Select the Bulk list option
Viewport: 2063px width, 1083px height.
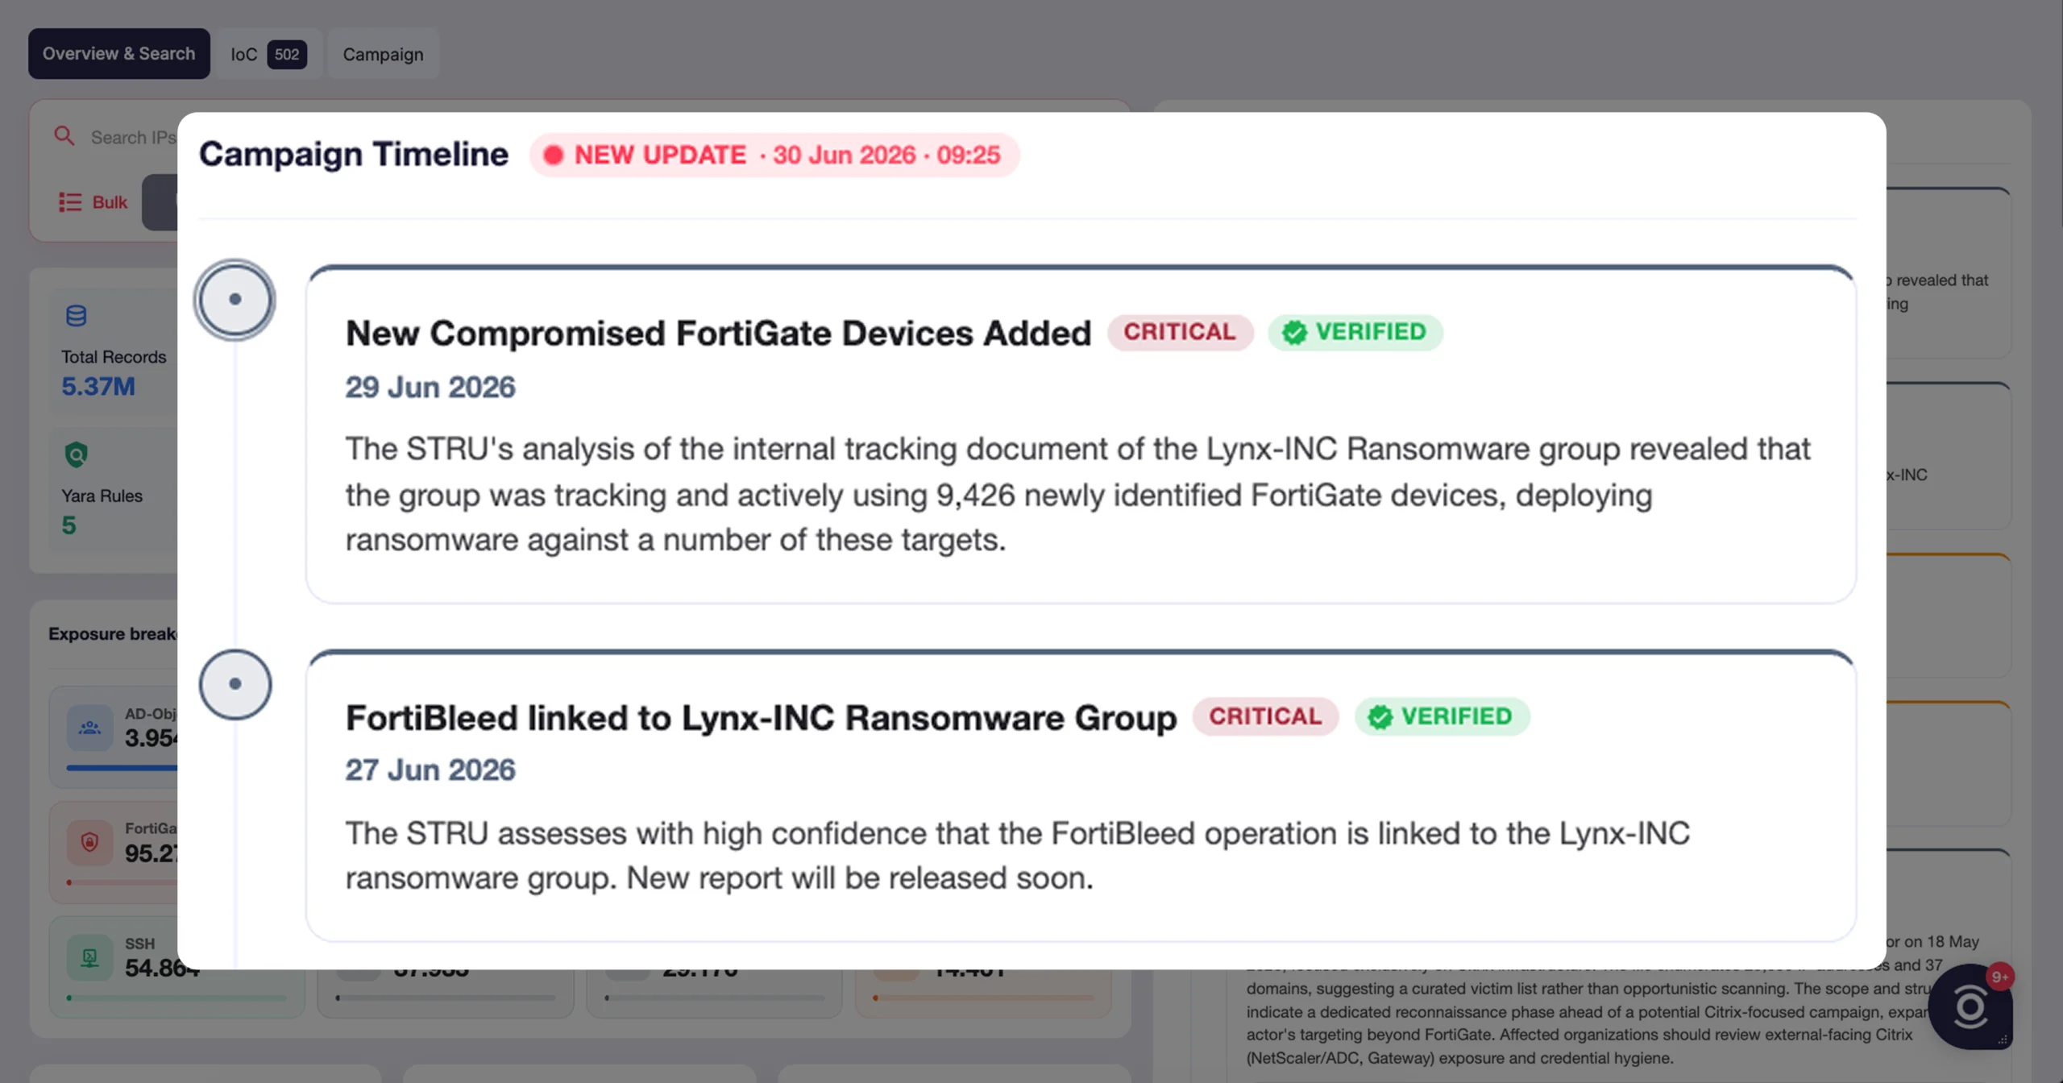pyautogui.click(x=93, y=202)
